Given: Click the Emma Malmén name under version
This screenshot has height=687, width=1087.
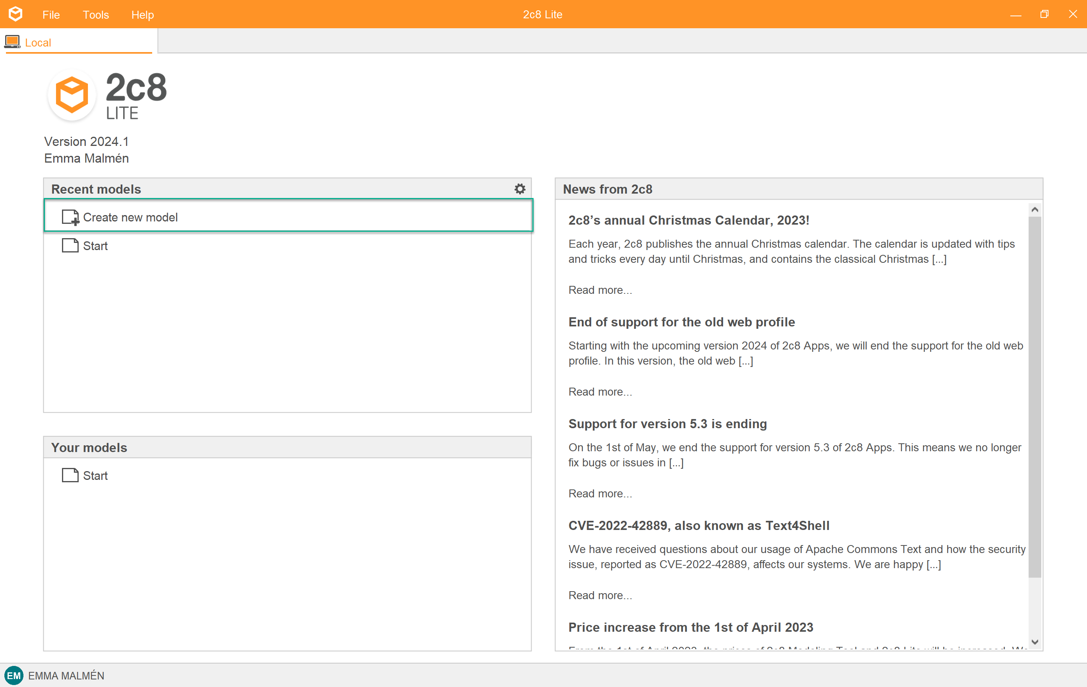Looking at the screenshot, I should [x=86, y=158].
